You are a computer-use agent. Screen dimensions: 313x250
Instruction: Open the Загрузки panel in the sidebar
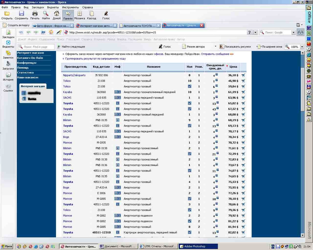click(8, 65)
